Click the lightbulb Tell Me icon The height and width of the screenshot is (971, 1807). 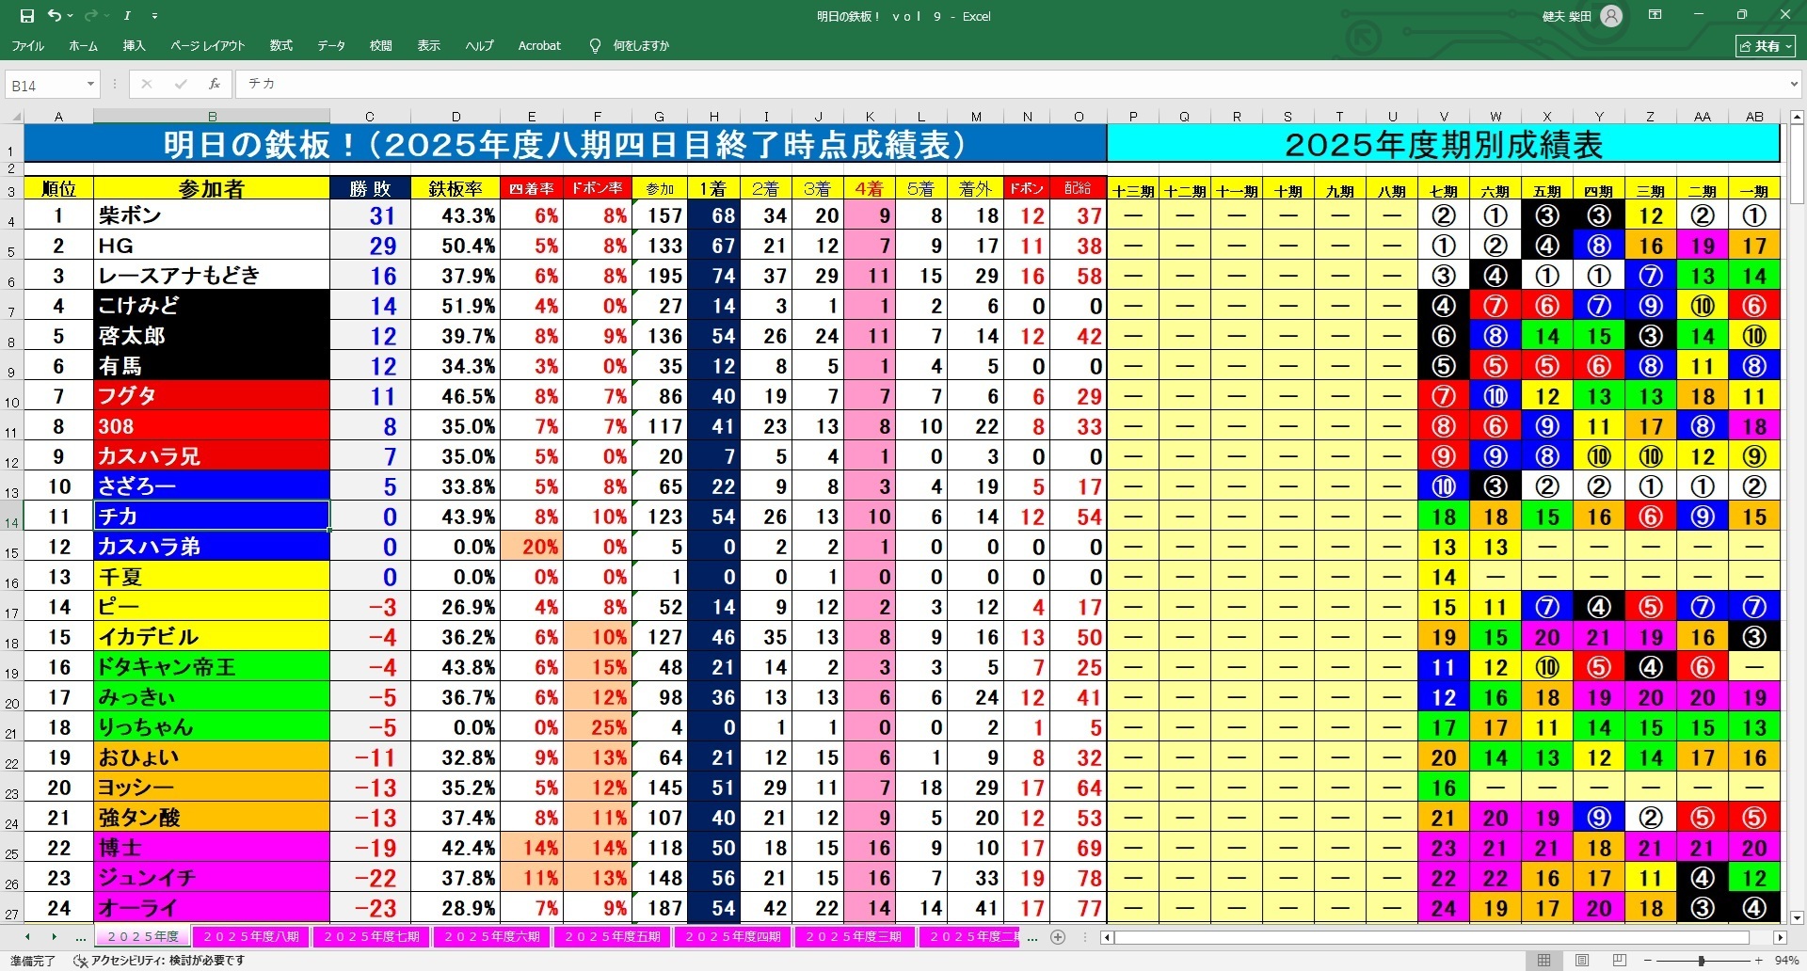pyautogui.click(x=595, y=45)
